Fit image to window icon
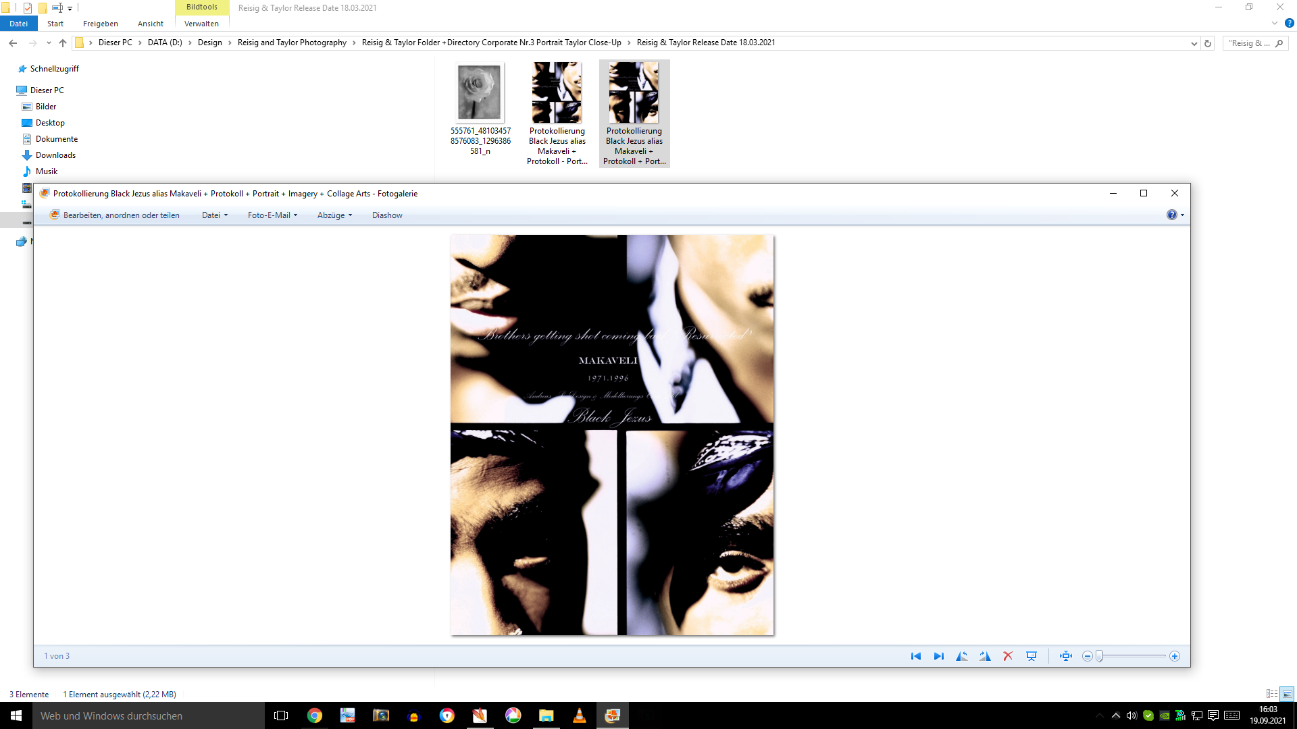 (1066, 656)
